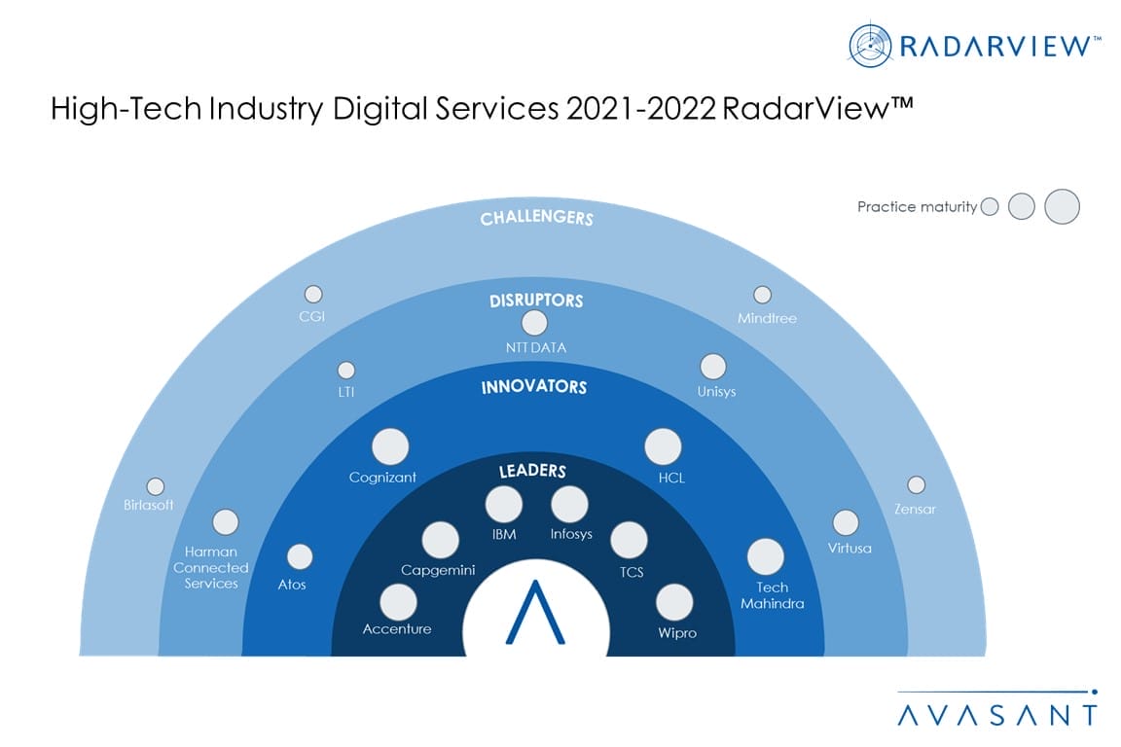Image resolution: width=1121 pixels, height=747 pixels.
Task: Select the largest Practice maturity circle
Action: point(1062,206)
